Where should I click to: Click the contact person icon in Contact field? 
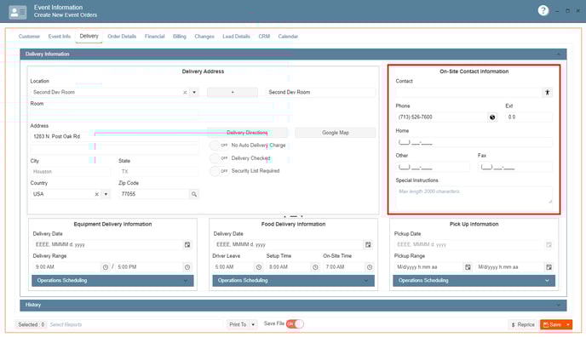point(547,92)
